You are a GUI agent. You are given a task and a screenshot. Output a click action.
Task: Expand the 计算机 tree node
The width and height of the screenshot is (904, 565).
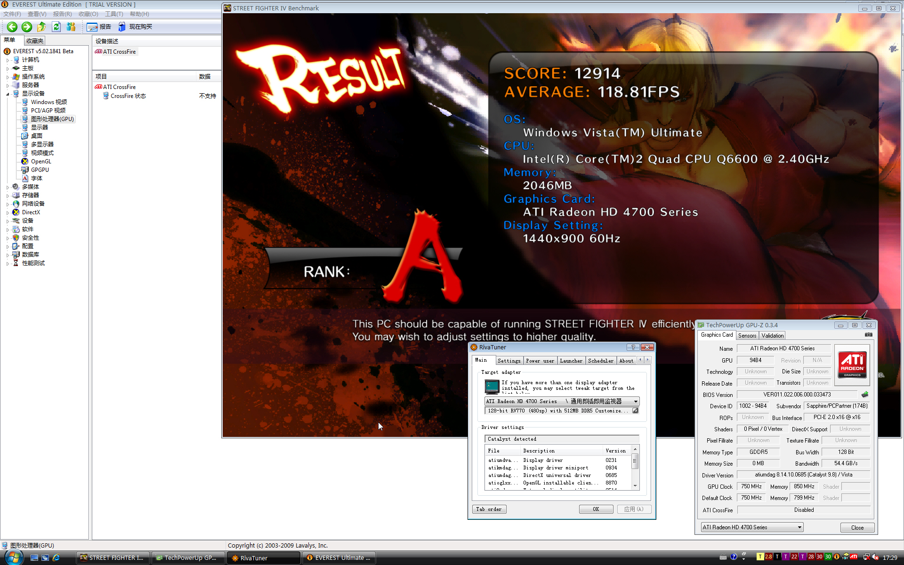click(x=8, y=60)
